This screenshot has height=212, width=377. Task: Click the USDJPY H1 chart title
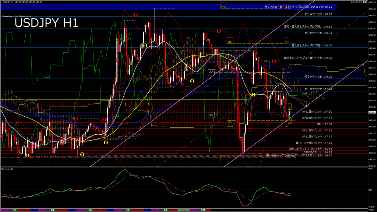click(x=46, y=23)
